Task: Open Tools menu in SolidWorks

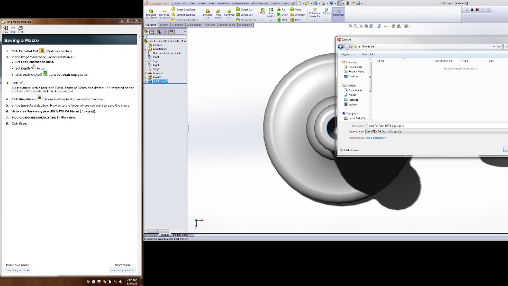Action: (x=212, y=3)
